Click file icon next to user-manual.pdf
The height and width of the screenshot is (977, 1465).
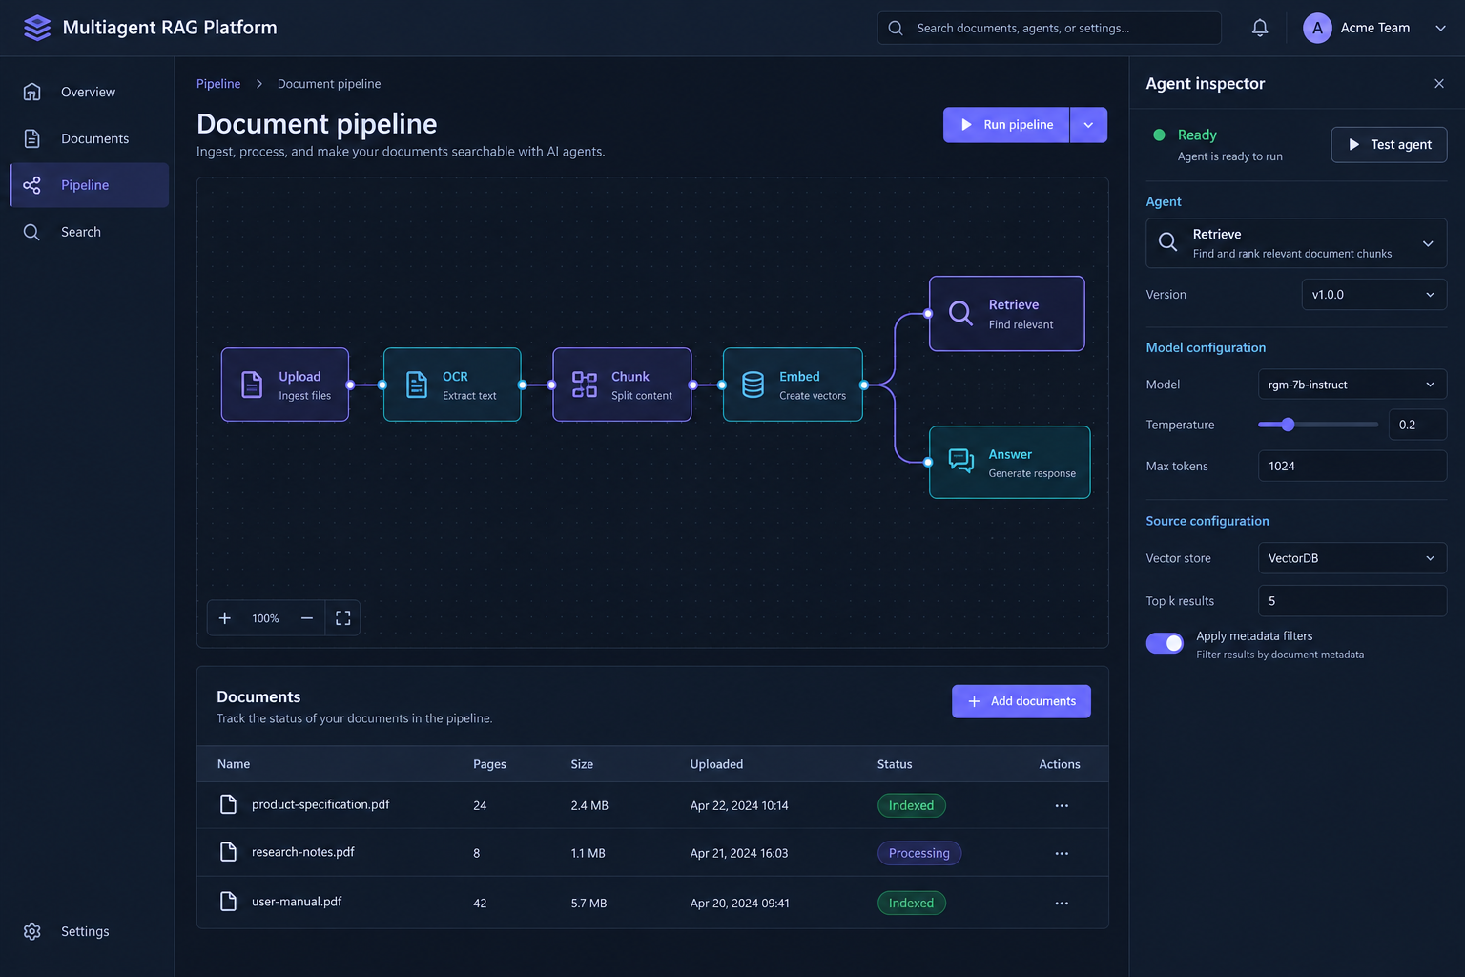[x=229, y=902]
